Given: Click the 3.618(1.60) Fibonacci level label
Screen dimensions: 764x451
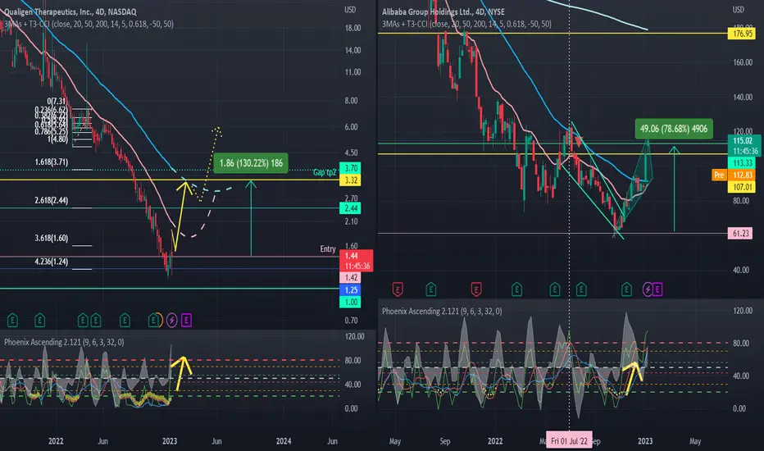Looking at the screenshot, I should click(51, 238).
